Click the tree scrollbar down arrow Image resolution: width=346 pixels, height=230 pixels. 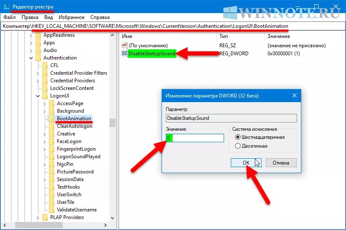click(x=113, y=218)
